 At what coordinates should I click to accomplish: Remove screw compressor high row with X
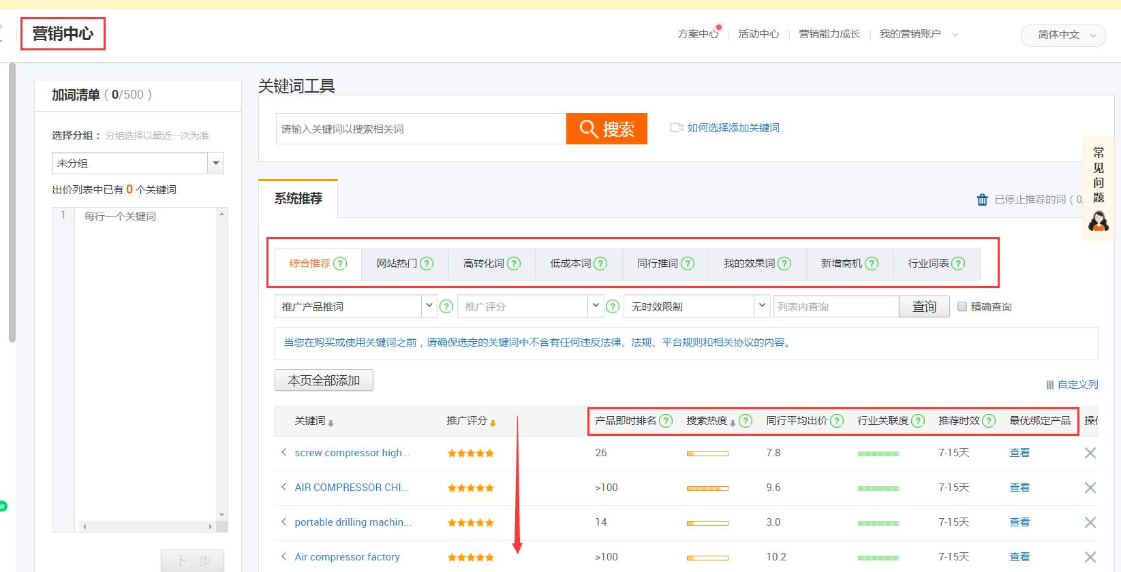pyautogui.click(x=1090, y=453)
